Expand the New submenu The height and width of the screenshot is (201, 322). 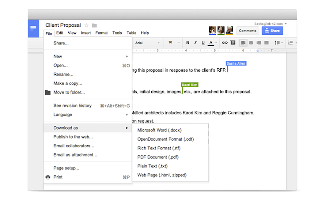pyautogui.click(x=88, y=56)
